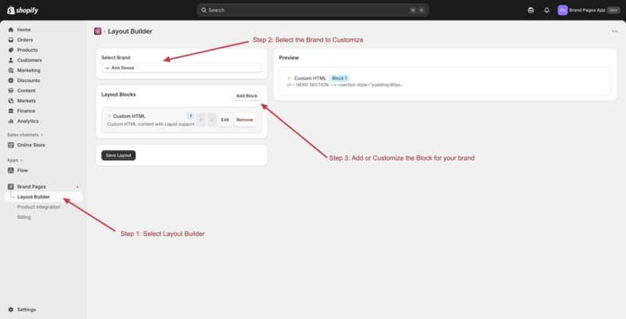
Task: Move the Custom HTML block down
Action: (212, 120)
